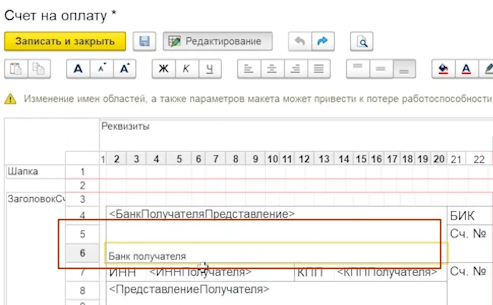
Task: Align cell content to middle vertically
Action: pos(381,69)
